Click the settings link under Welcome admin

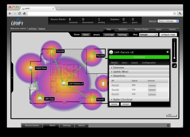coord(32,29)
